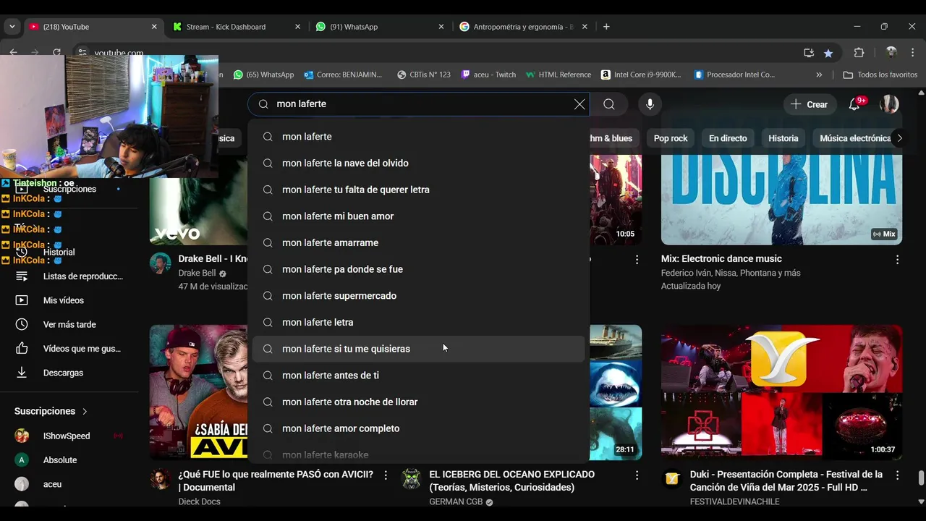
Task: Open the Absolute subscription channel
Action: (x=69, y=460)
